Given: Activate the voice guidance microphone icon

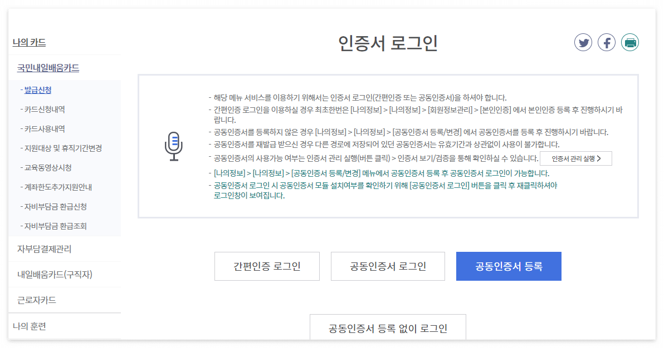Looking at the screenshot, I should coord(173,146).
